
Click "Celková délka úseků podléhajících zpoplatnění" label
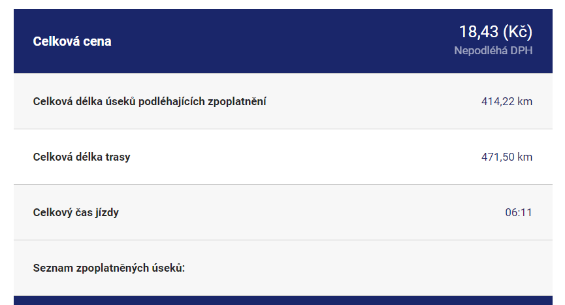click(x=150, y=101)
